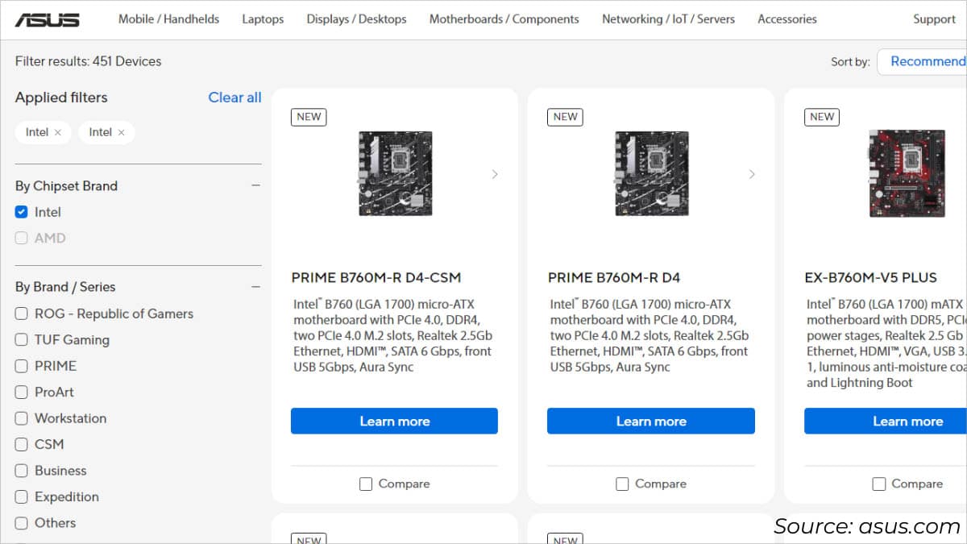
Task: Open the Laptops navigation menu
Action: [x=263, y=19]
